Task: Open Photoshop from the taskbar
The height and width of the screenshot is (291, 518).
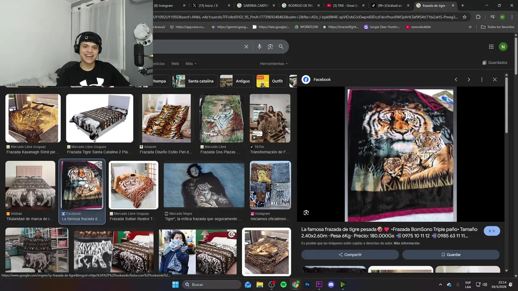Action: [x=307, y=285]
